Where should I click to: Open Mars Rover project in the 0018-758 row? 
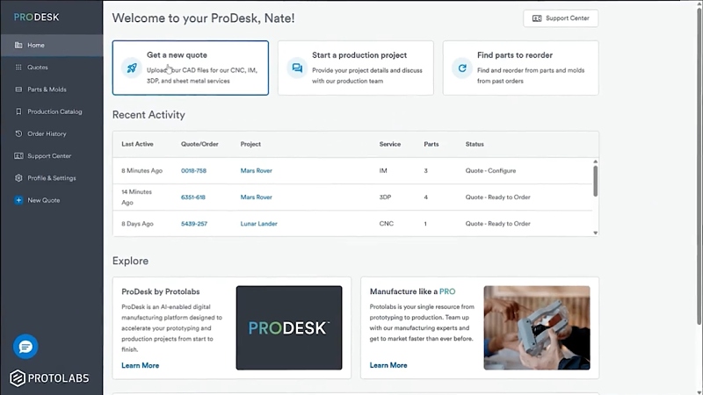tap(256, 170)
